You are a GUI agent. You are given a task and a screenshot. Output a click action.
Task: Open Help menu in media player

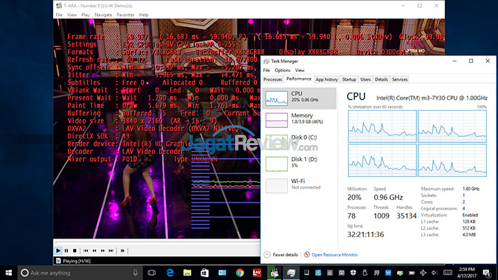pos(144,15)
